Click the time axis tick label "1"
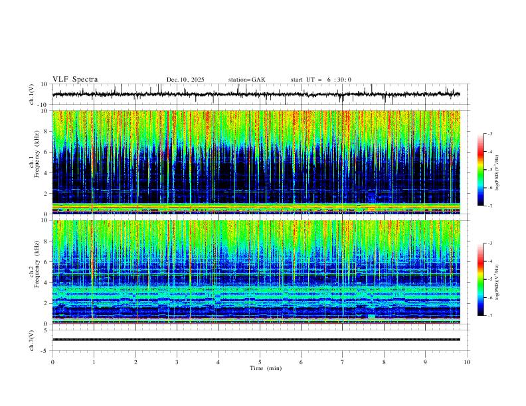 pyautogui.click(x=94, y=362)
